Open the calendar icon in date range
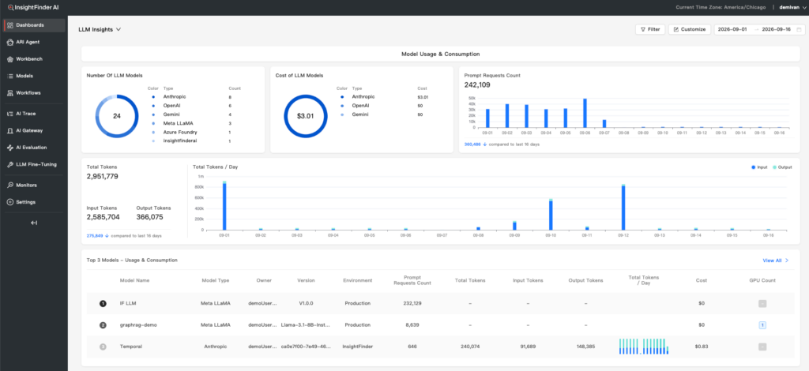The height and width of the screenshot is (371, 809). tap(799, 29)
